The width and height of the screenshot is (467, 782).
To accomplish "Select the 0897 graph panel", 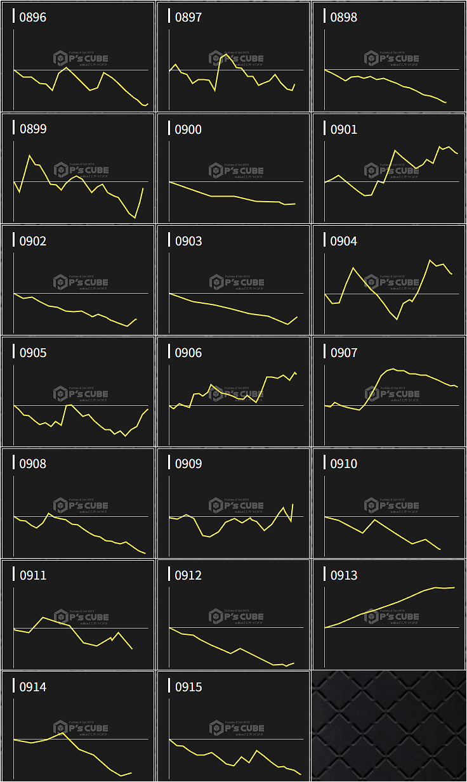I will 233,57.
